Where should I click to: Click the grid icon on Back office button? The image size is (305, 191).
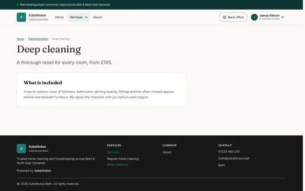pos(224,17)
